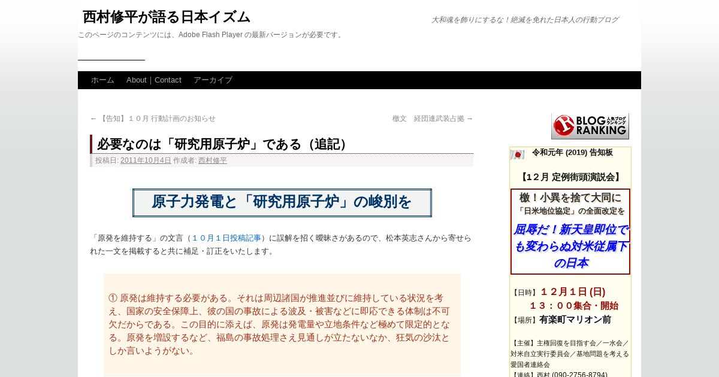Click the sidebar heading 令和元年 (2019) 告知板

pyautogui.click(x=572, y=153)
